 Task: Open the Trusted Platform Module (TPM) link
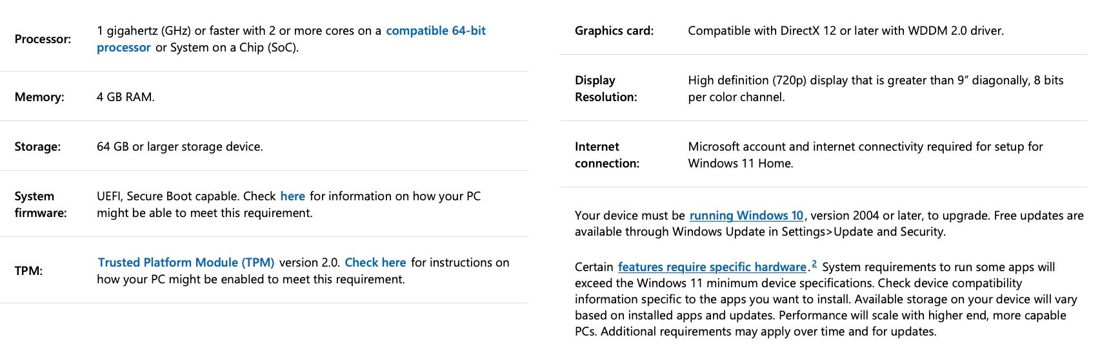pyautogui.click(x=186, y=263)
